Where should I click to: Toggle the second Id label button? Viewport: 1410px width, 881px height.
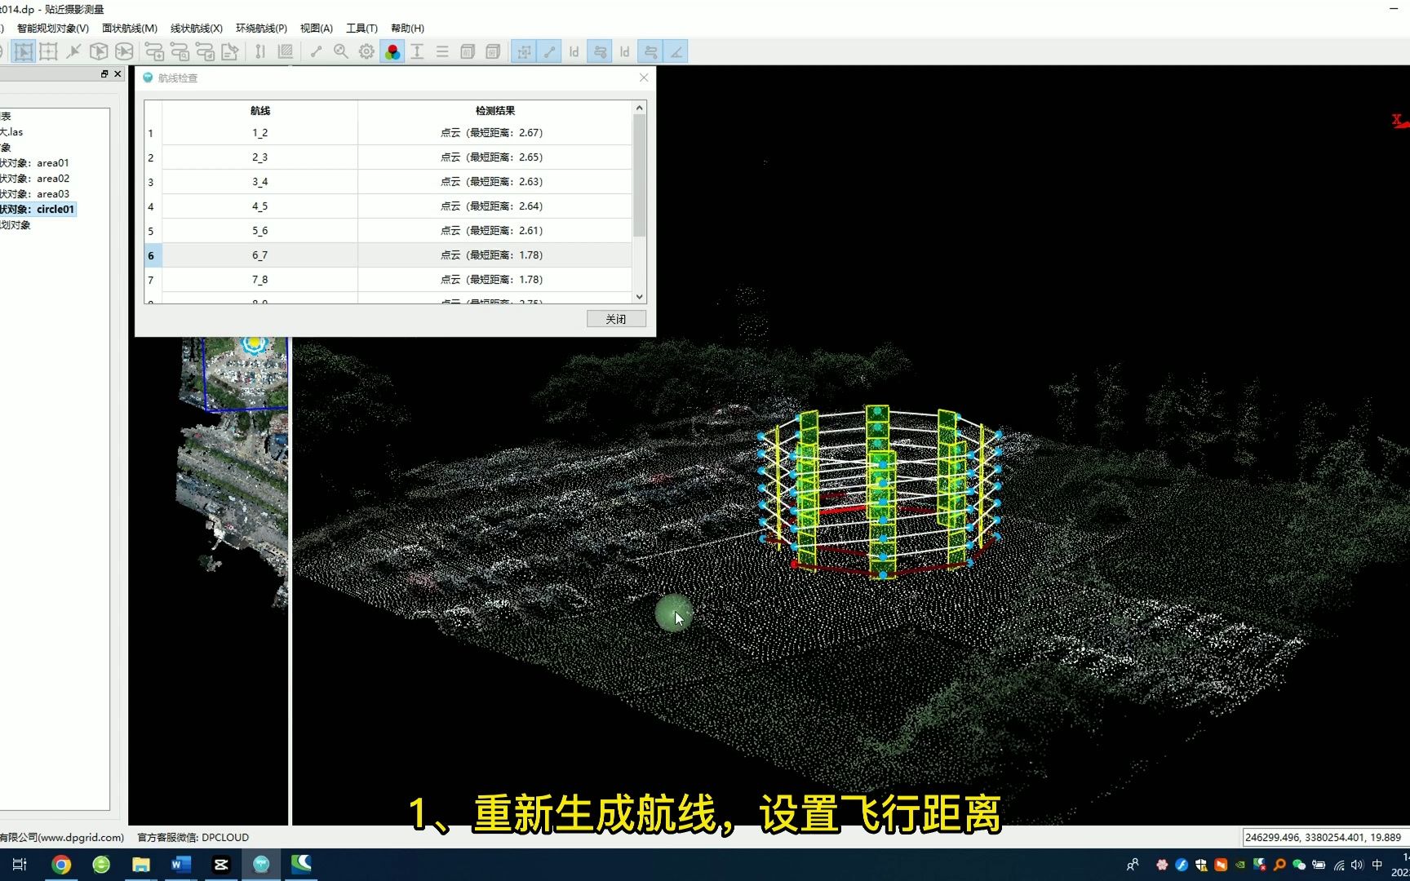coord(625,51)
